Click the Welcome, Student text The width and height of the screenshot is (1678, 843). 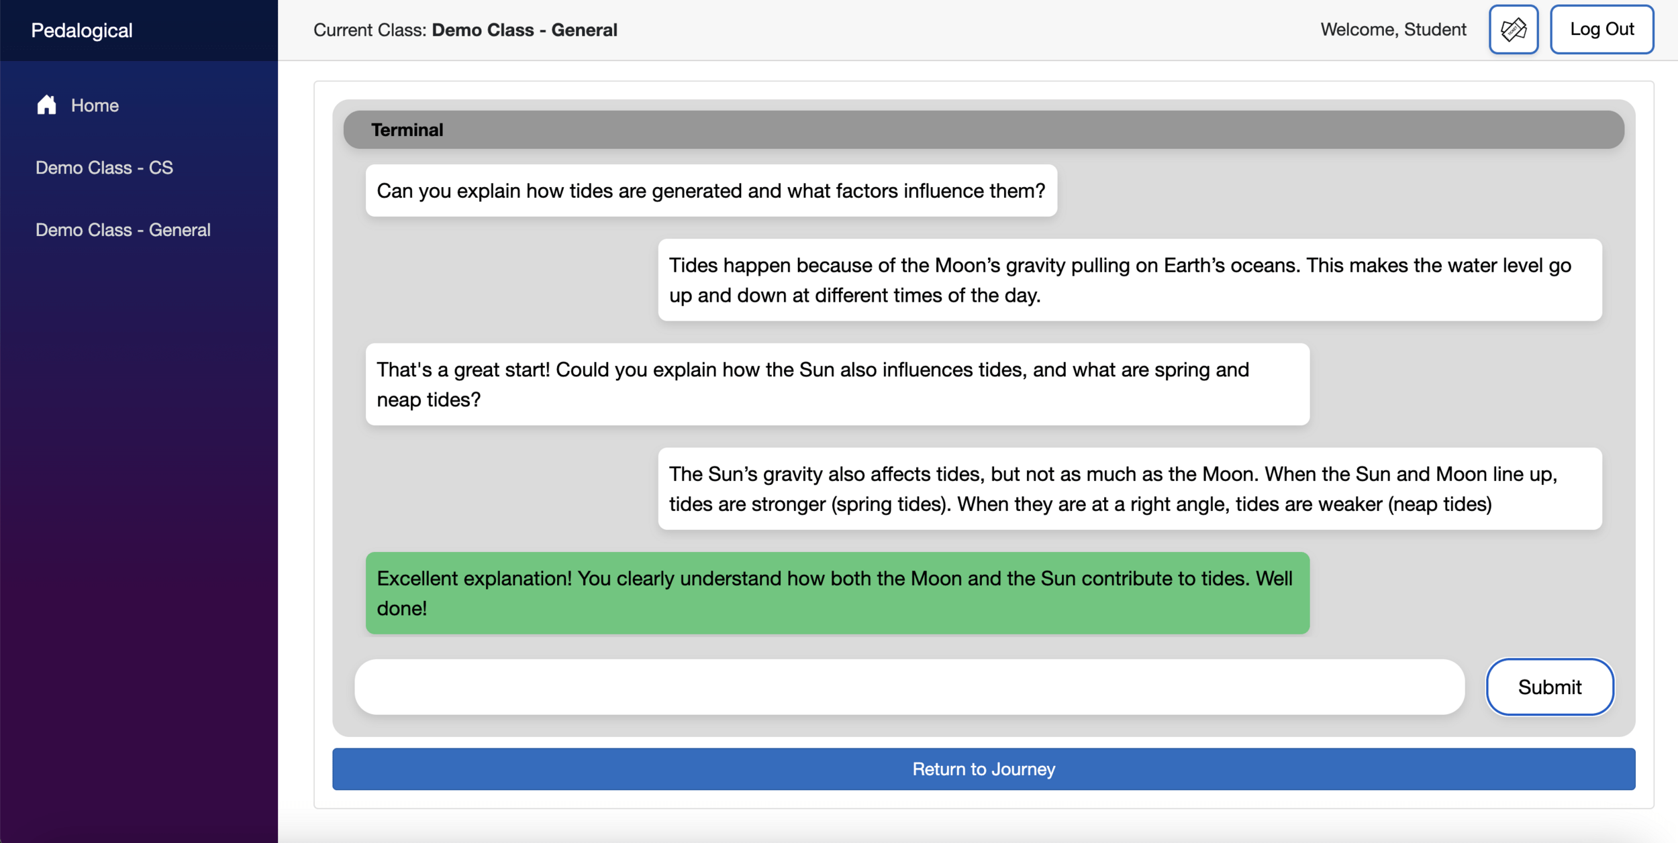[1393, 30]
